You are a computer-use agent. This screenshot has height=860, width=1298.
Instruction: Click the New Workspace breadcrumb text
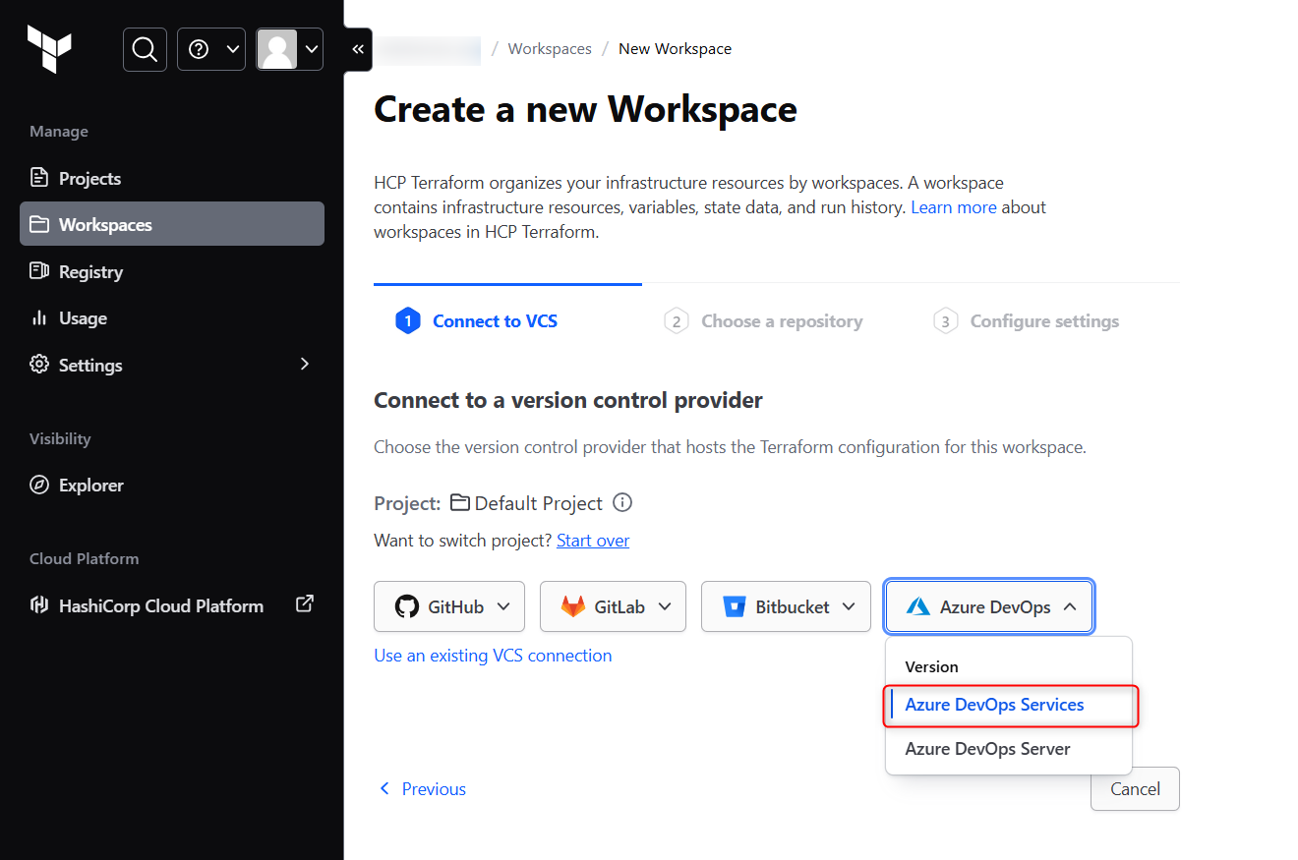tap(675, 48)
